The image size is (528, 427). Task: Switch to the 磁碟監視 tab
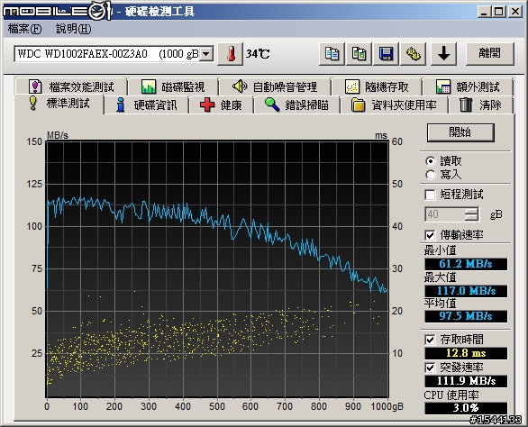173,86
